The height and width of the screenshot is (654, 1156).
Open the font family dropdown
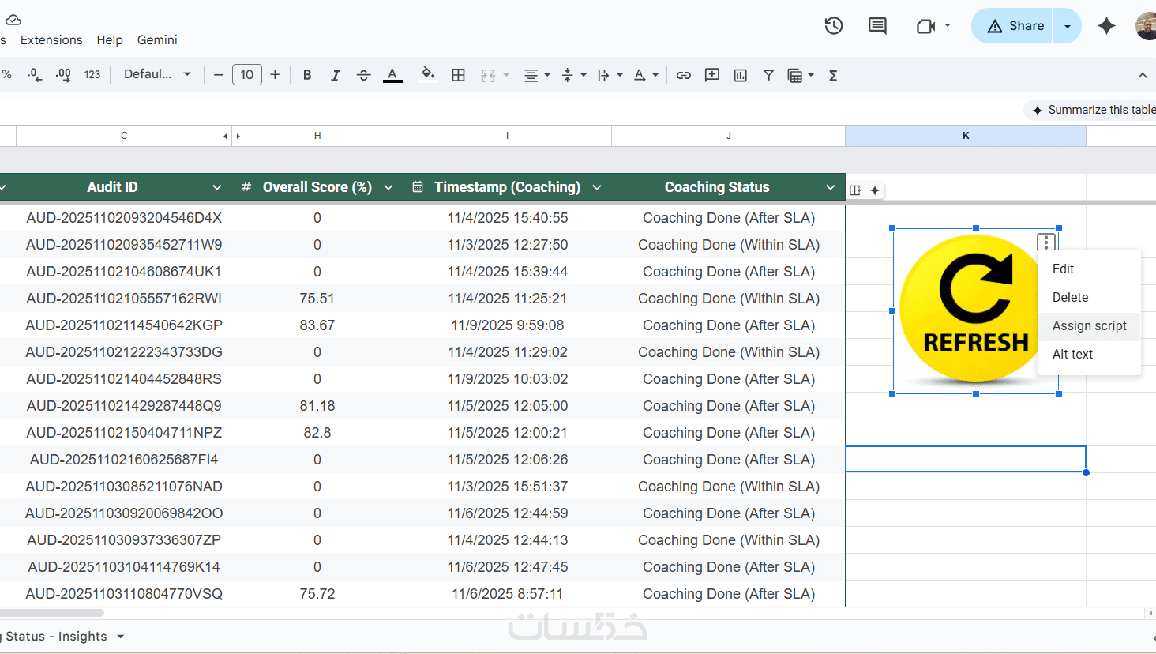point(157,74)
